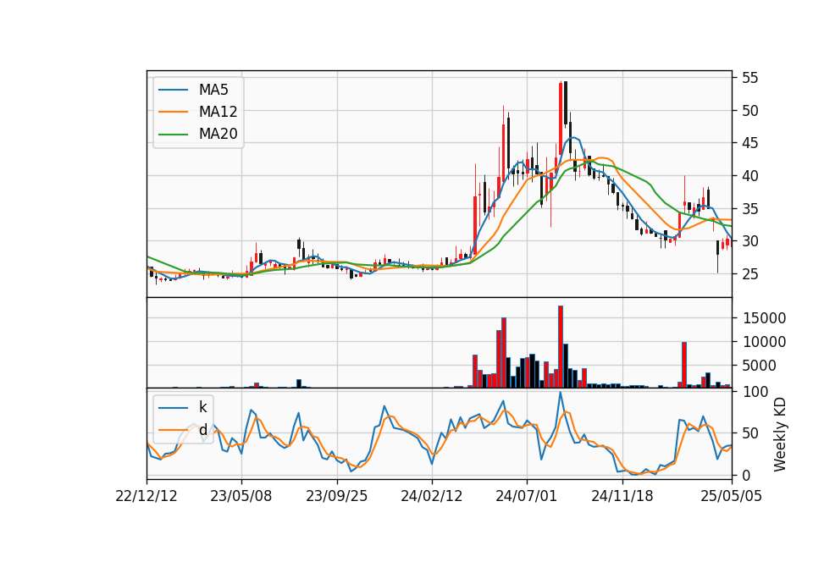Click the 25/05/05 date label
Image resolution: width=813 pixels, height=584 pixels.
point(731,496)
